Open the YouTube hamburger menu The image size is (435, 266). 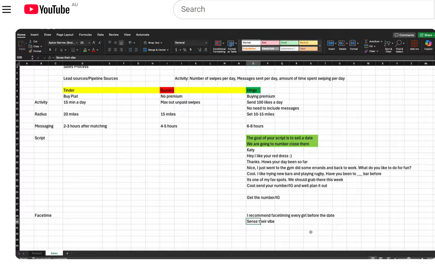(7, 9)
